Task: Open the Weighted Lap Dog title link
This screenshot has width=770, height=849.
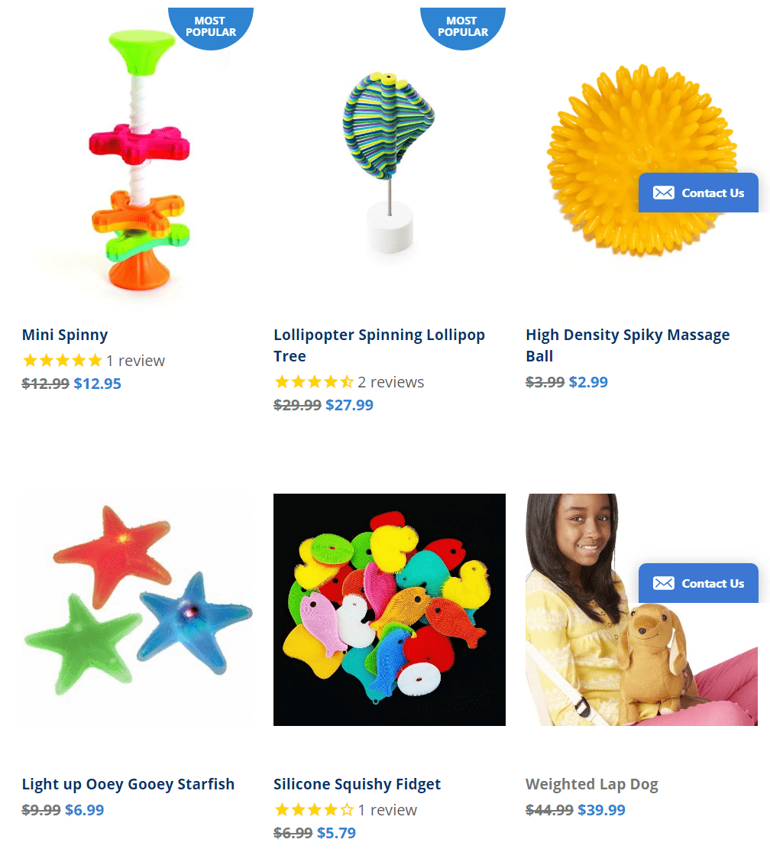Action: point(592,785)
